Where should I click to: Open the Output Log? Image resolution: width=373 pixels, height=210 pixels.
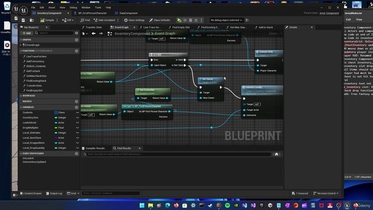coord(54,193)
